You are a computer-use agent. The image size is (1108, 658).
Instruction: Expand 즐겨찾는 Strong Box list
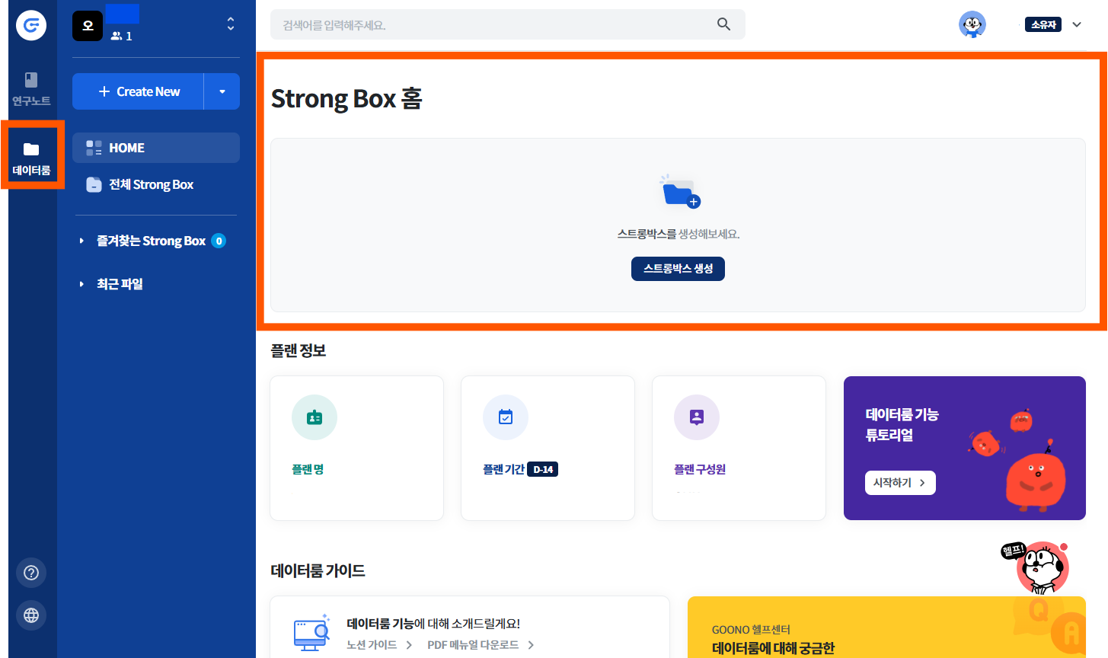point(81,241)
